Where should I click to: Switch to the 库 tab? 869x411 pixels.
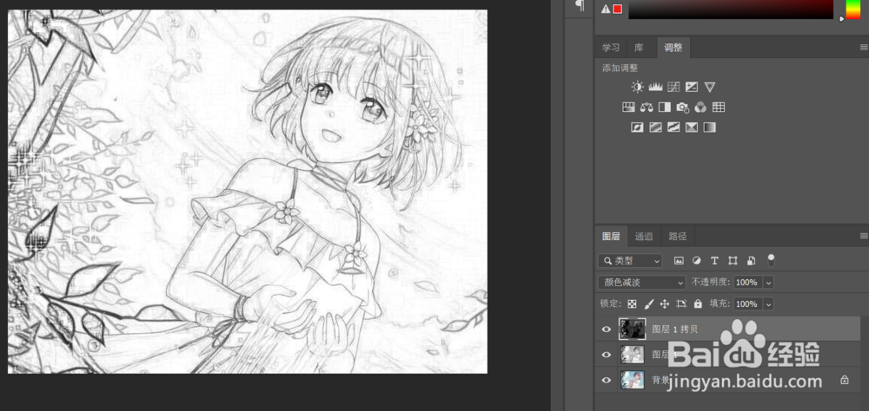639,48
